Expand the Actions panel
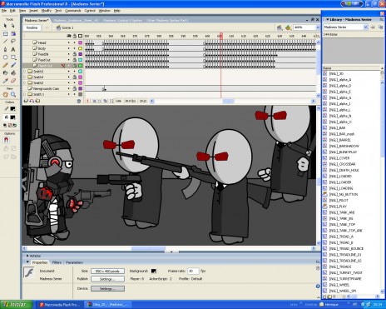 pos(27,256)
